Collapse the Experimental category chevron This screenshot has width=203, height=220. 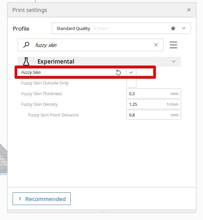pyautogui.click(x=173, y=62)
